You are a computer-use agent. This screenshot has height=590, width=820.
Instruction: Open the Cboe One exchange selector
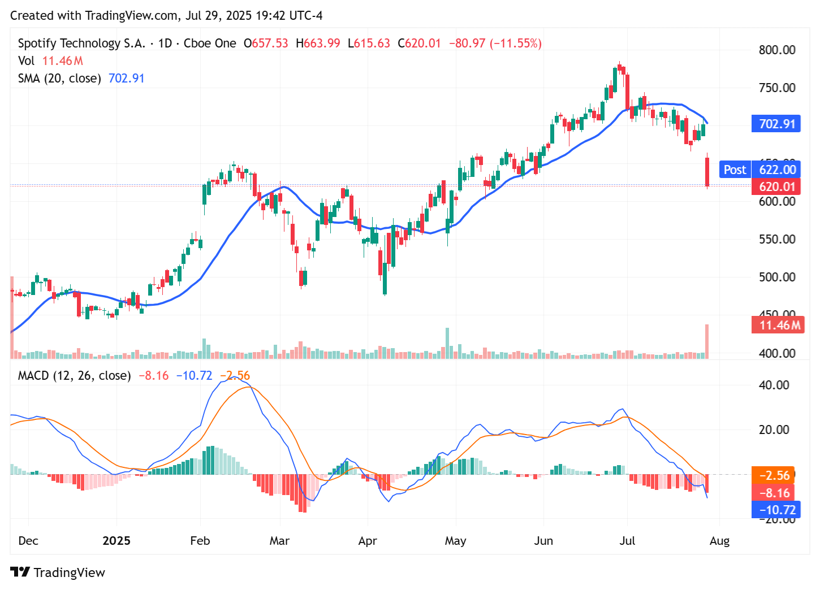[210, 43]
